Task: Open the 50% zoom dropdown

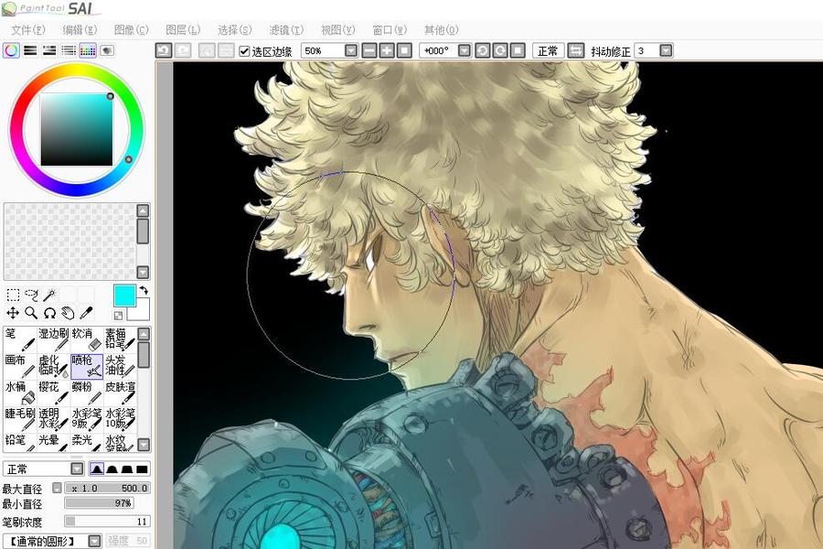Action: [x=351, y=50]
